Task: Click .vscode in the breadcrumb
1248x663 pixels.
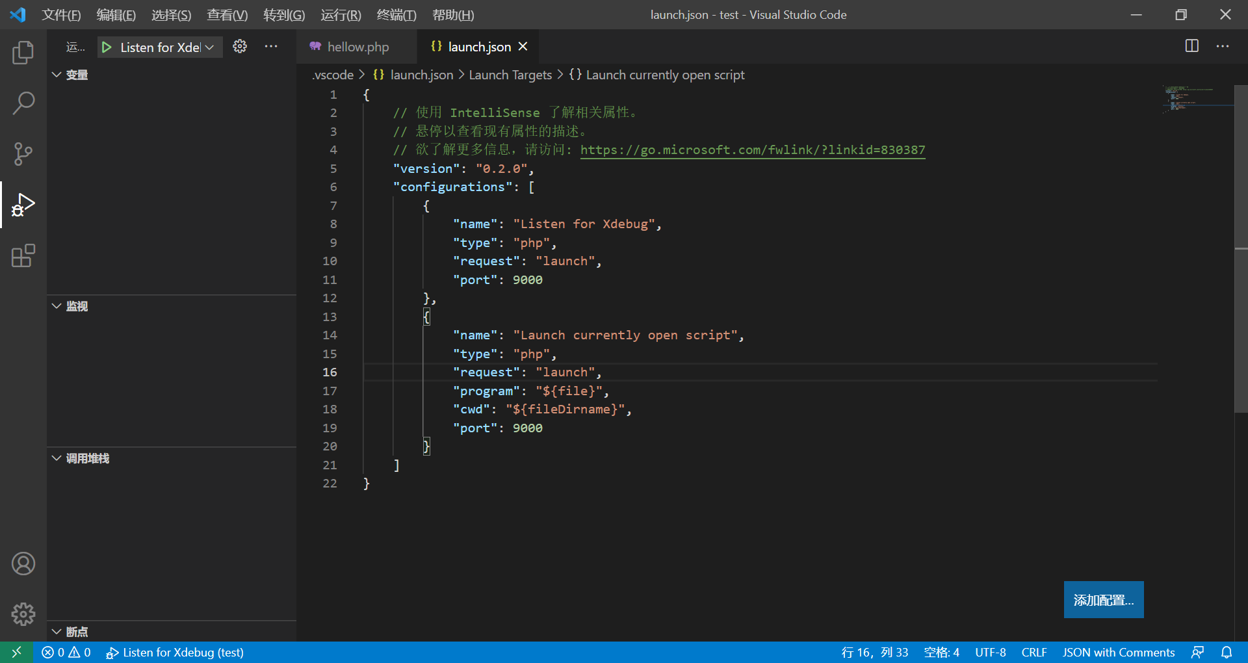Action: click(333, 75)
